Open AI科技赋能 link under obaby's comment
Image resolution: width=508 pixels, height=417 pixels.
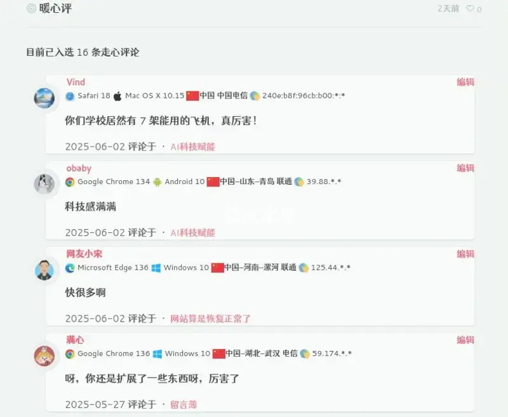coord(193,233)
